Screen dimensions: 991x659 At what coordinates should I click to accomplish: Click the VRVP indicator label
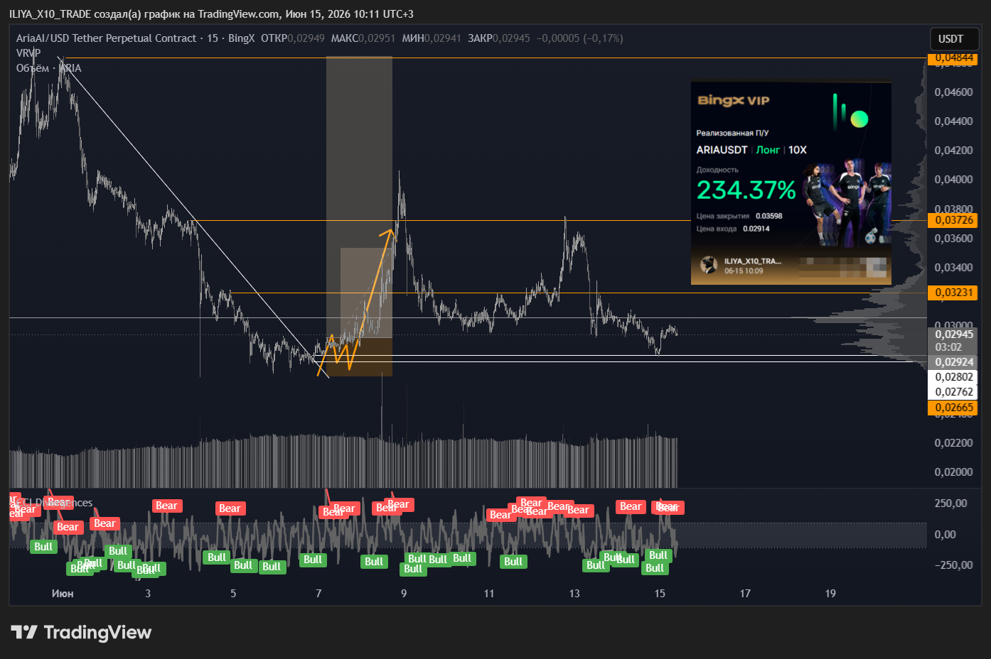28,53
